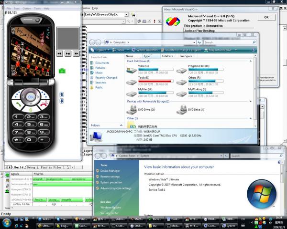
Task: Tap the red end-call key on the phone simulator
Action: tap(44, 104)
